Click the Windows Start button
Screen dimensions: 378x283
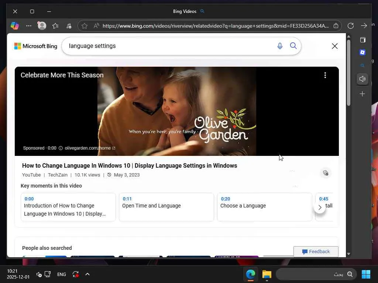366,274
